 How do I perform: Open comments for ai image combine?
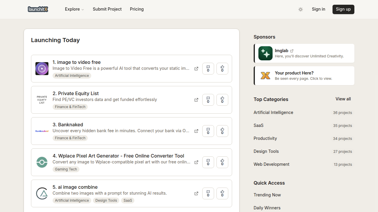208,193
